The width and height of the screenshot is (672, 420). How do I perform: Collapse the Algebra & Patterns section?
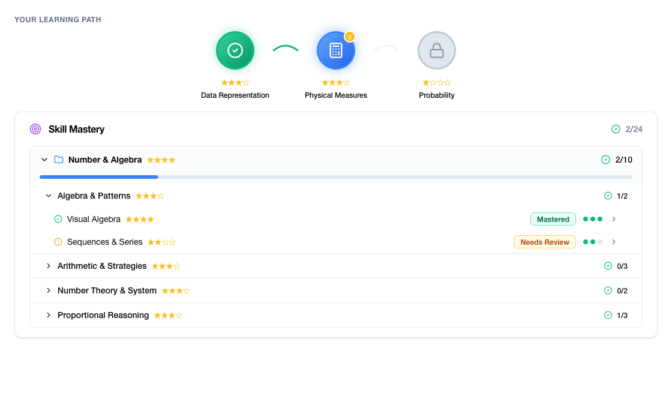pos(49,196)
